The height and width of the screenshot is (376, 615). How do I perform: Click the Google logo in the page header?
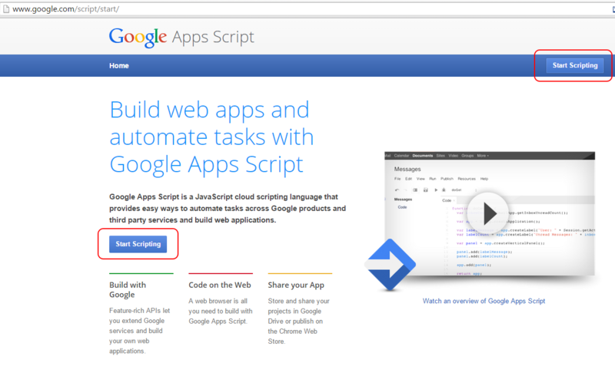[138, 37]
